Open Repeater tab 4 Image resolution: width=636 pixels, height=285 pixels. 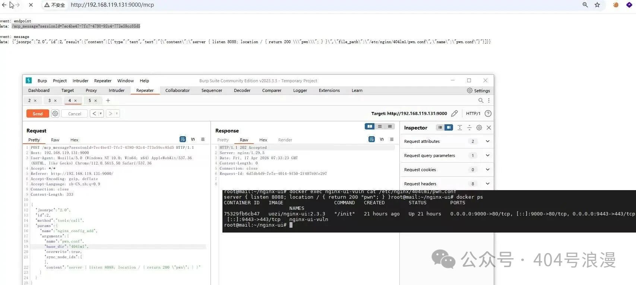70,100
